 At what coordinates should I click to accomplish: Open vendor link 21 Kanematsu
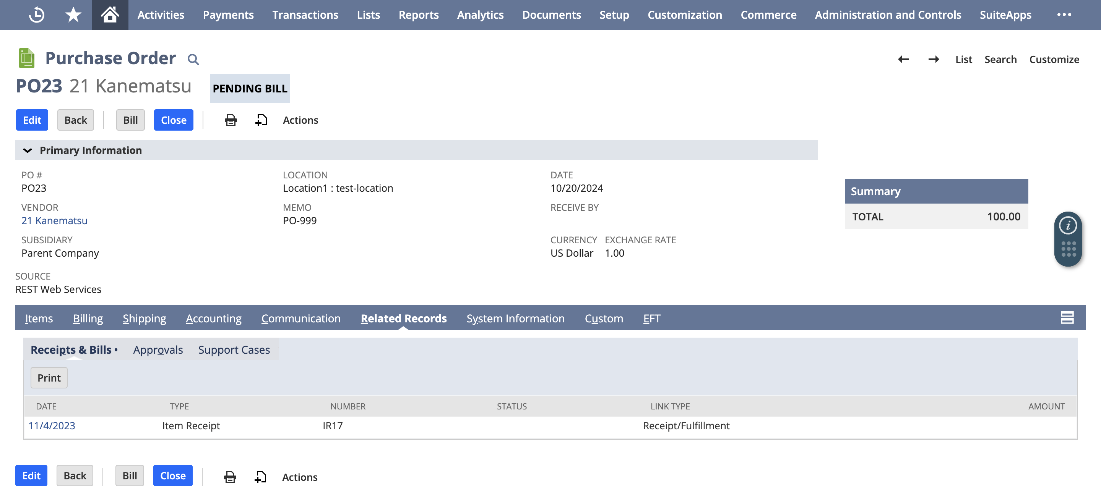54,220
